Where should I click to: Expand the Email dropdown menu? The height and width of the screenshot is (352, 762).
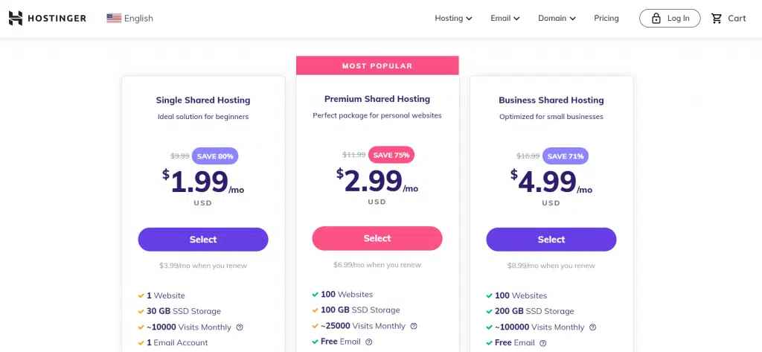[x=505, y=19]
